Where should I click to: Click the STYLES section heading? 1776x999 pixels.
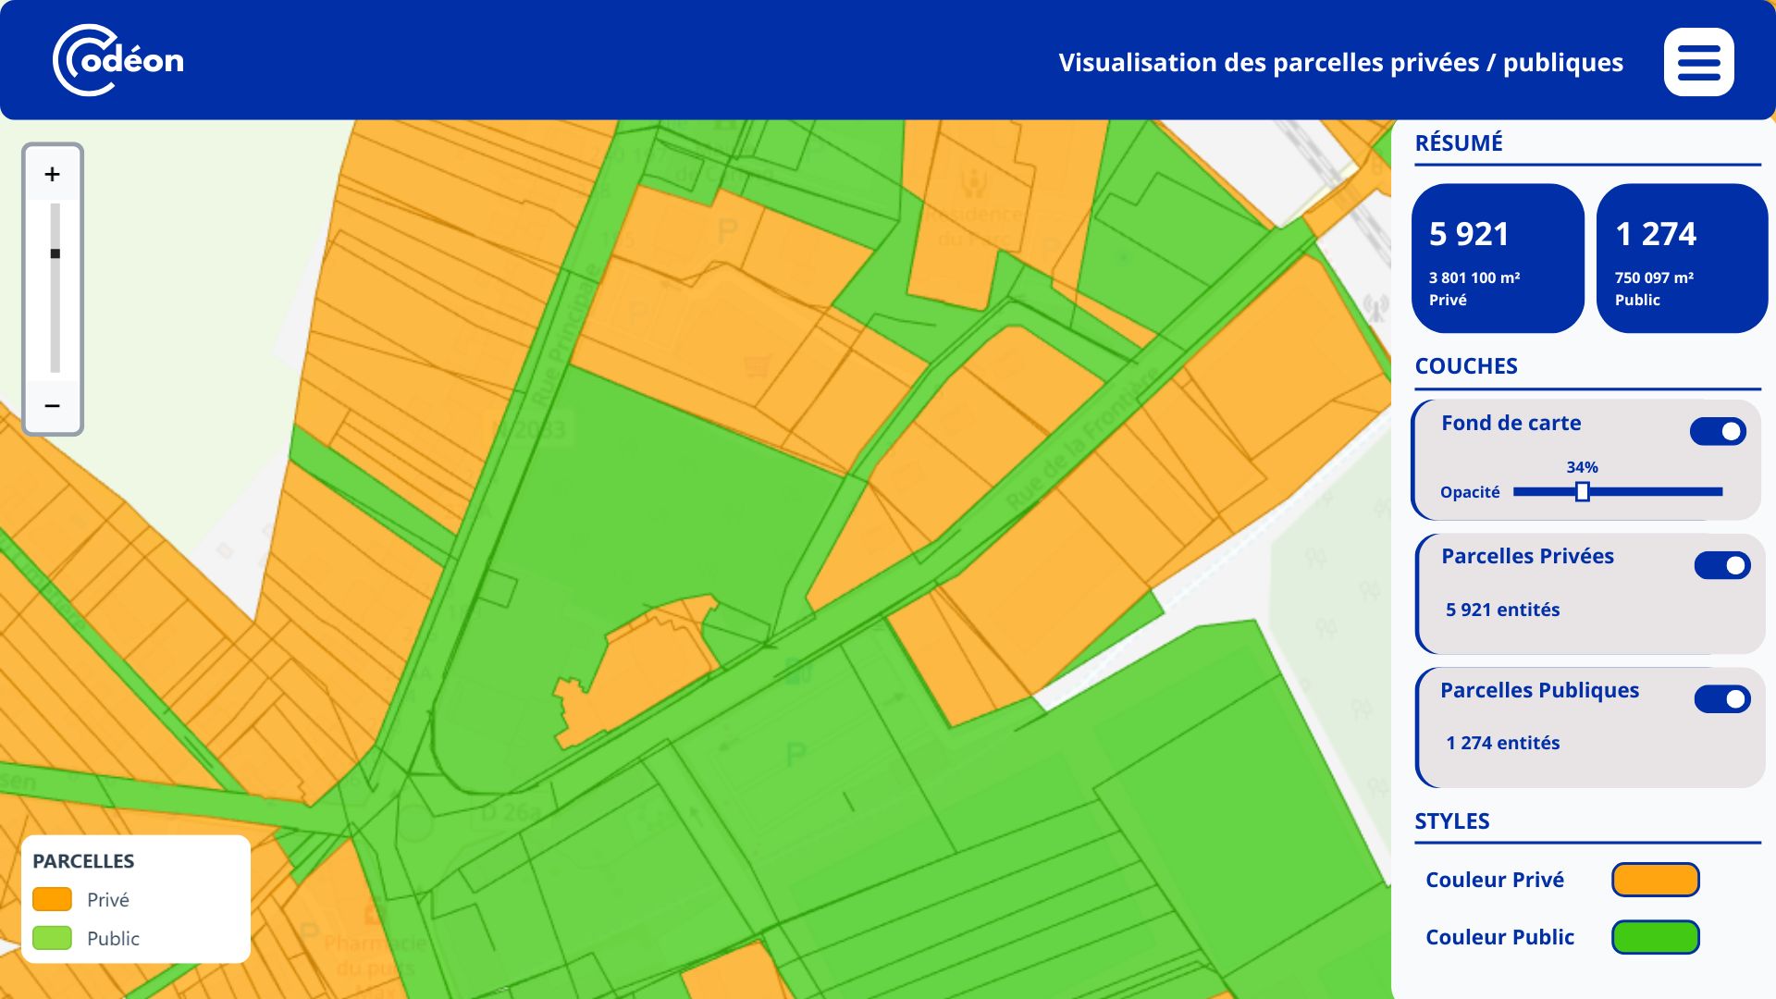[1451, 820]
